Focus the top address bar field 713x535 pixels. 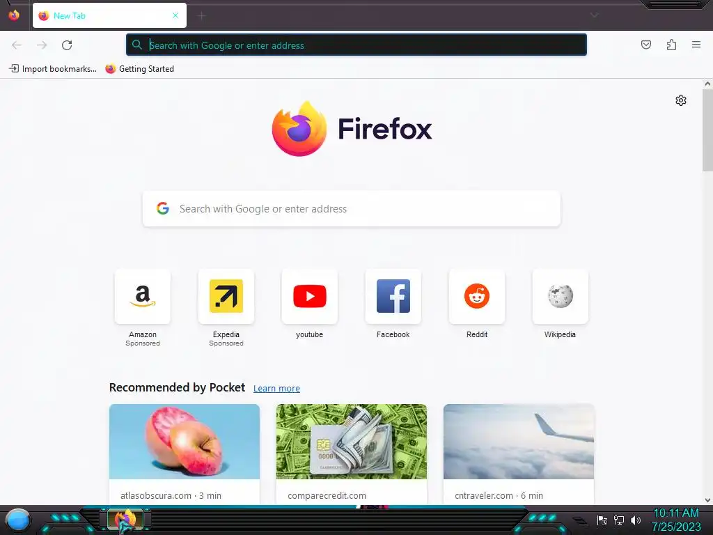pyautogui.click(x=356, y=45)
